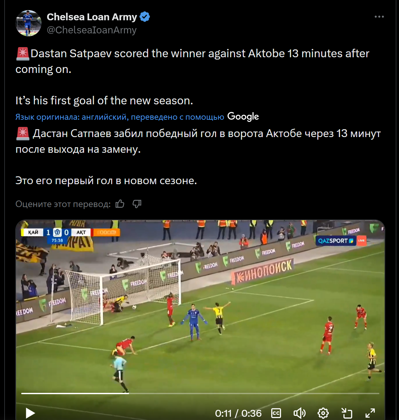This screenshot has height=420, width=399.
Task: Click the Google logo in translation notice
Action: pos(243,116)
